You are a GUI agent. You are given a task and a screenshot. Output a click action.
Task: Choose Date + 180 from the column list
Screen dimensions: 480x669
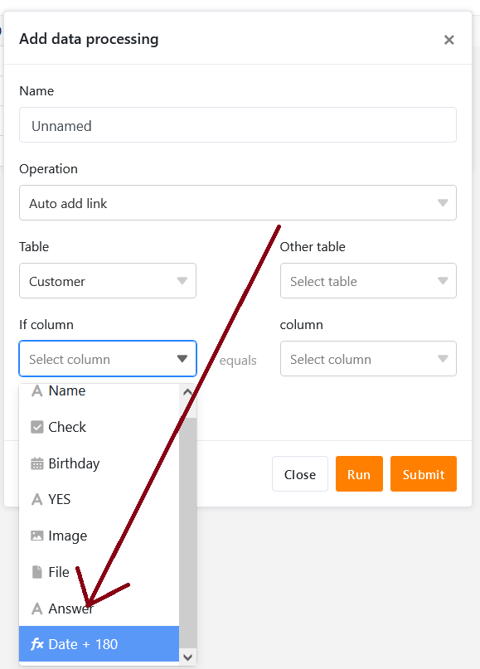coord(99,644)
